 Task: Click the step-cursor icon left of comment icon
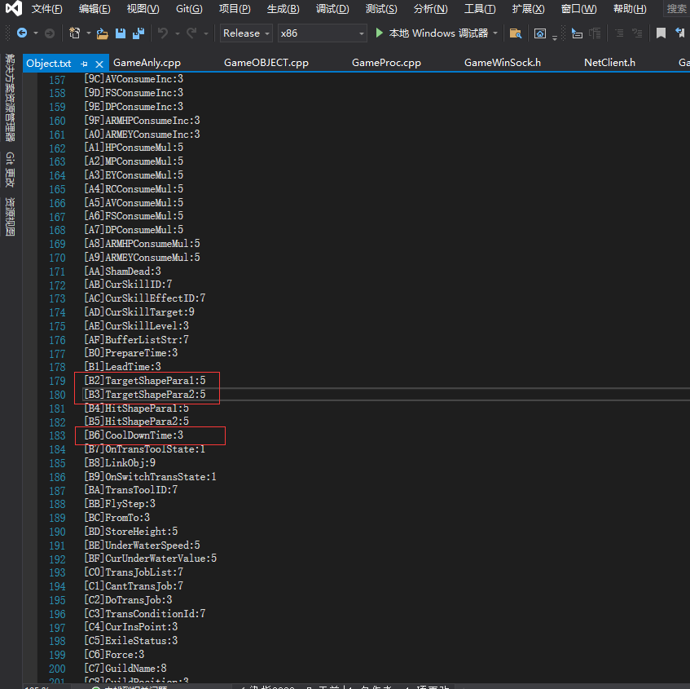pos(577,33)
